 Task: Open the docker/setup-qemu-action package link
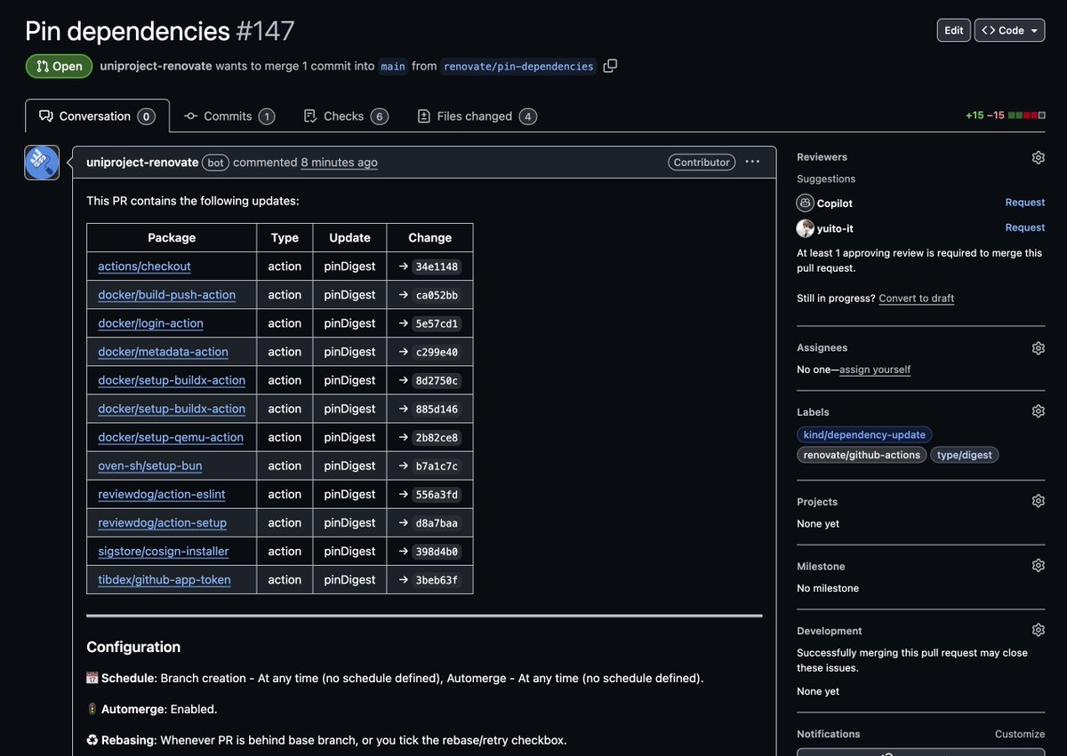coord(171,437)
